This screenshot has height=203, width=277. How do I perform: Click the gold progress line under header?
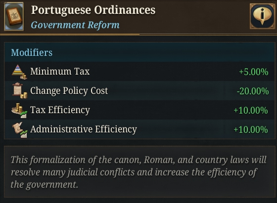pos(70,35)
